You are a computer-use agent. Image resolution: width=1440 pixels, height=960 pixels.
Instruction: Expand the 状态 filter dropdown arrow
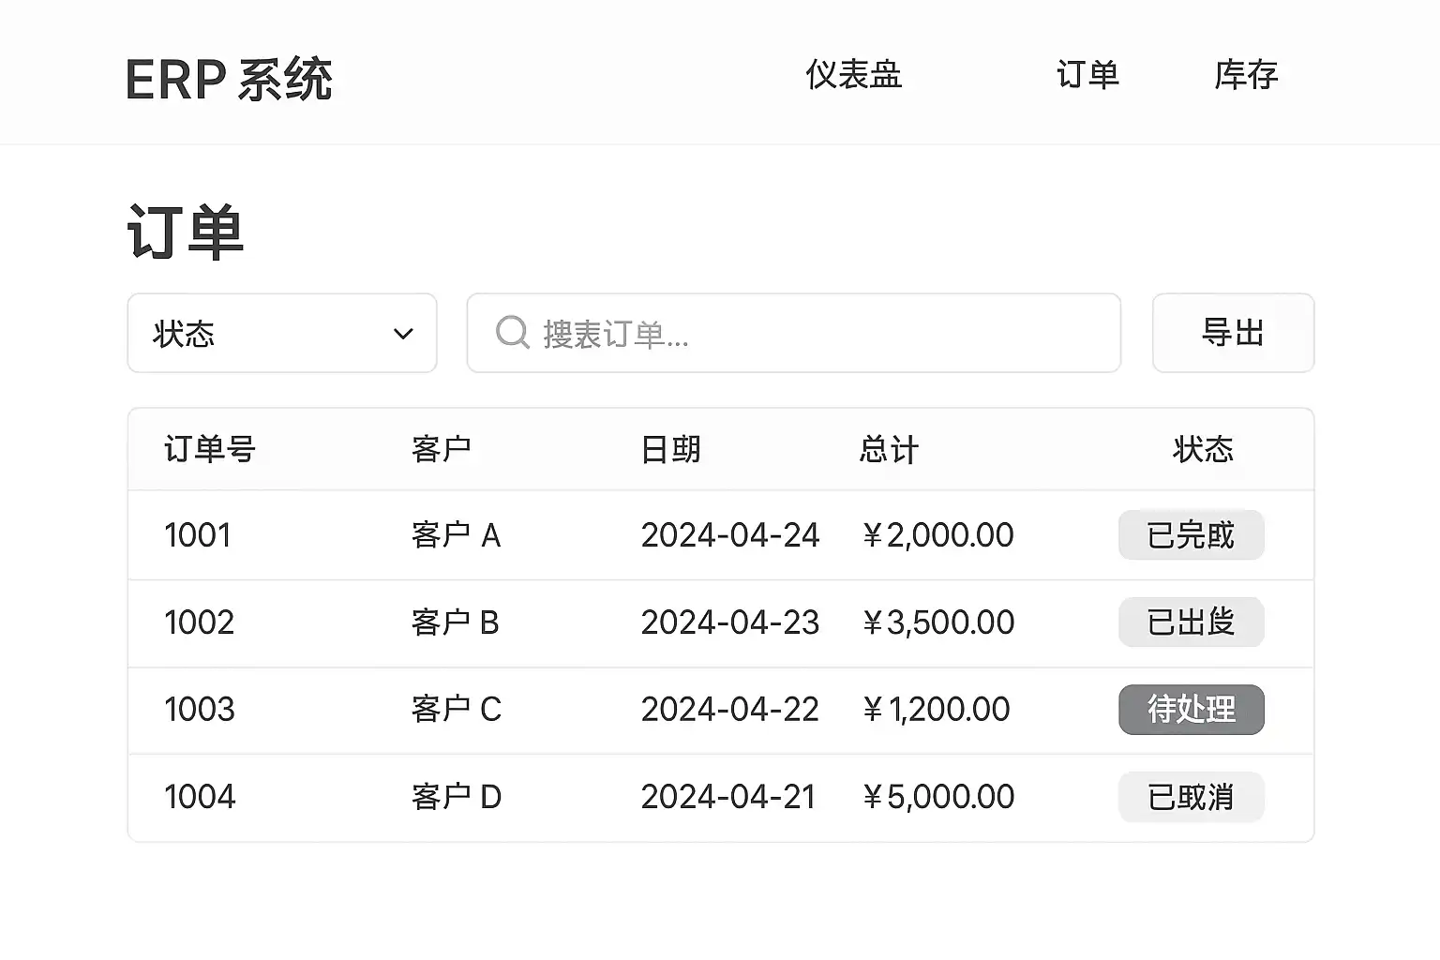[403, 334]
